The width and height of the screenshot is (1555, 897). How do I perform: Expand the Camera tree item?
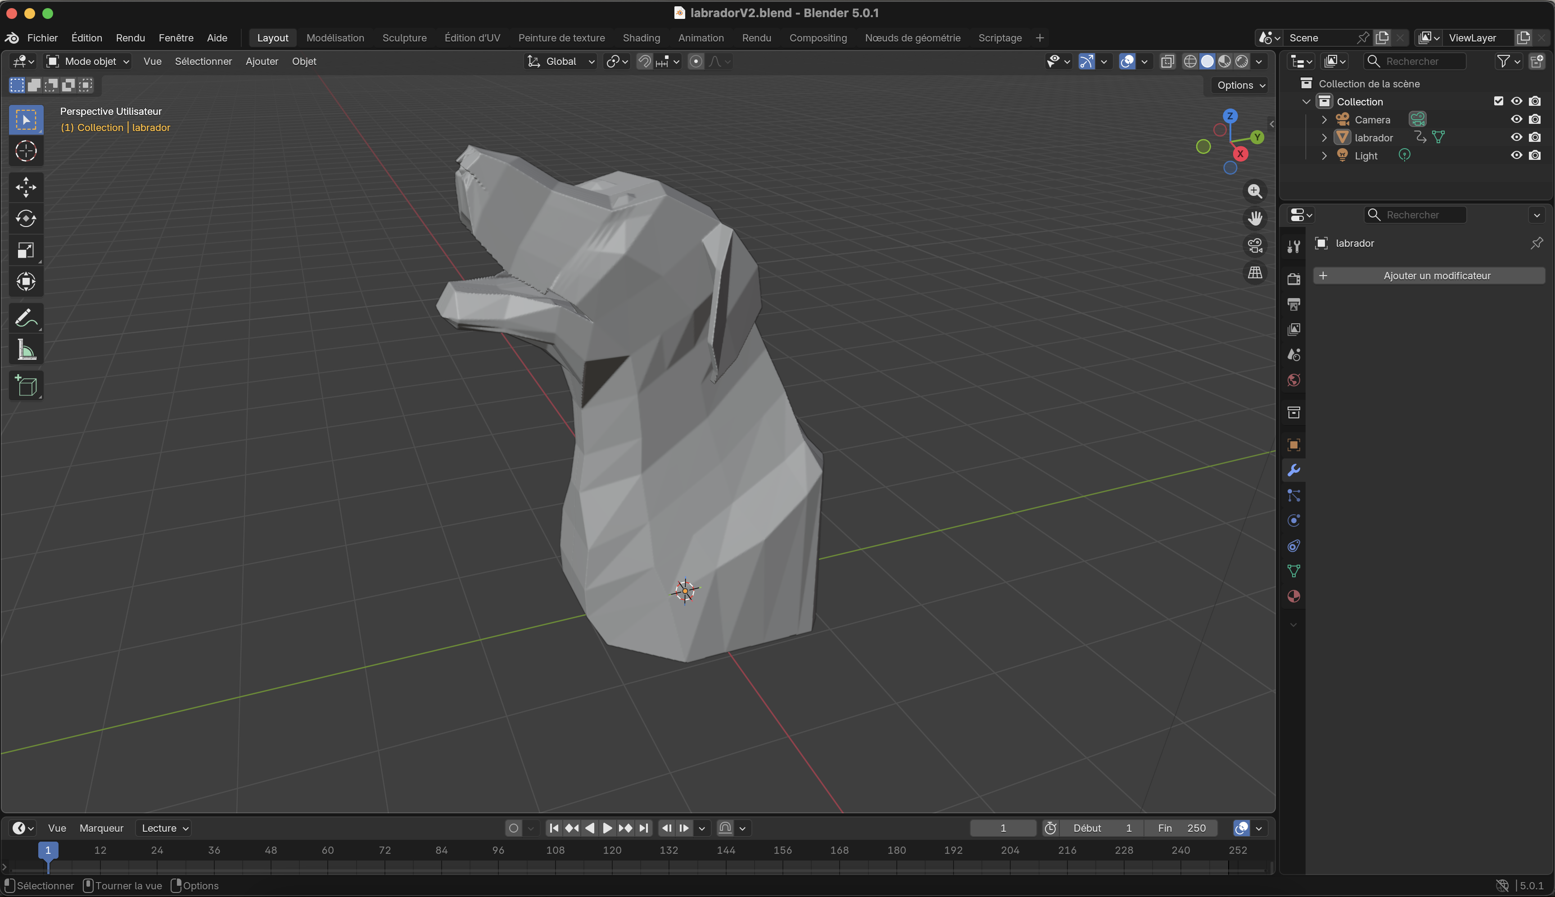tap(1324, 119)
